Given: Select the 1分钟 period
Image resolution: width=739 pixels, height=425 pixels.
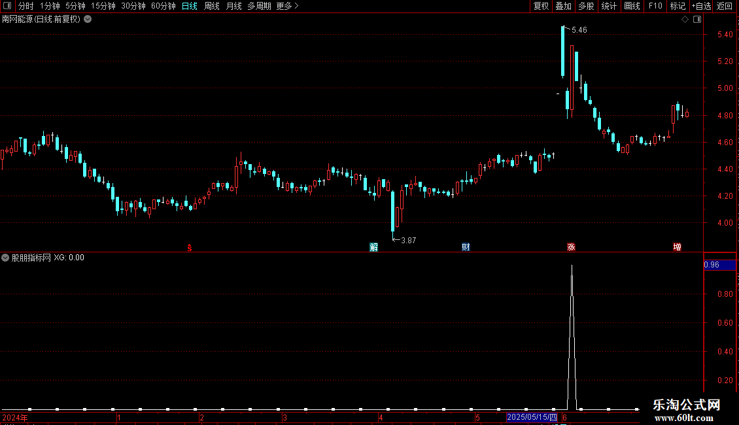Looking at the screenshot, I should tap(50, 6).
